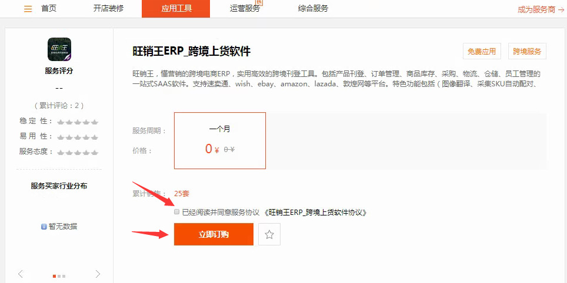Image resolution: width=567 pixels, height=283 pixels.
Task: Go to next slide with right chevron
Action: (98, 274)
